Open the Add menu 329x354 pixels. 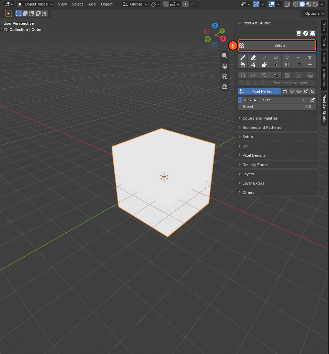click(92, 4)
